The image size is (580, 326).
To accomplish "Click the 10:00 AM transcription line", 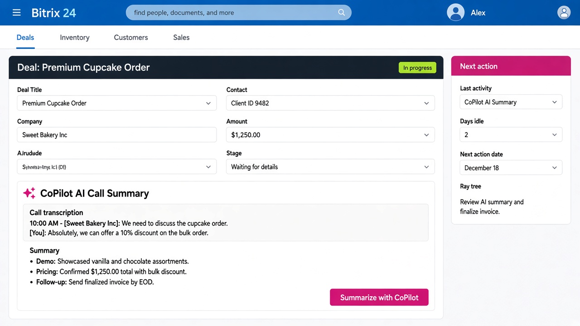I will coord(129,223).
